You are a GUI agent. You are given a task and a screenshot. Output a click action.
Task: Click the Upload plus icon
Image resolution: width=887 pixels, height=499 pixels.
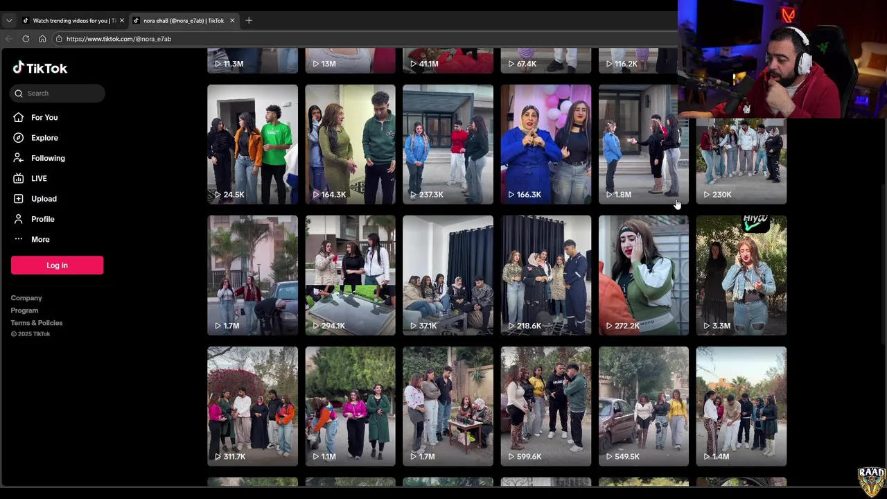19,199
